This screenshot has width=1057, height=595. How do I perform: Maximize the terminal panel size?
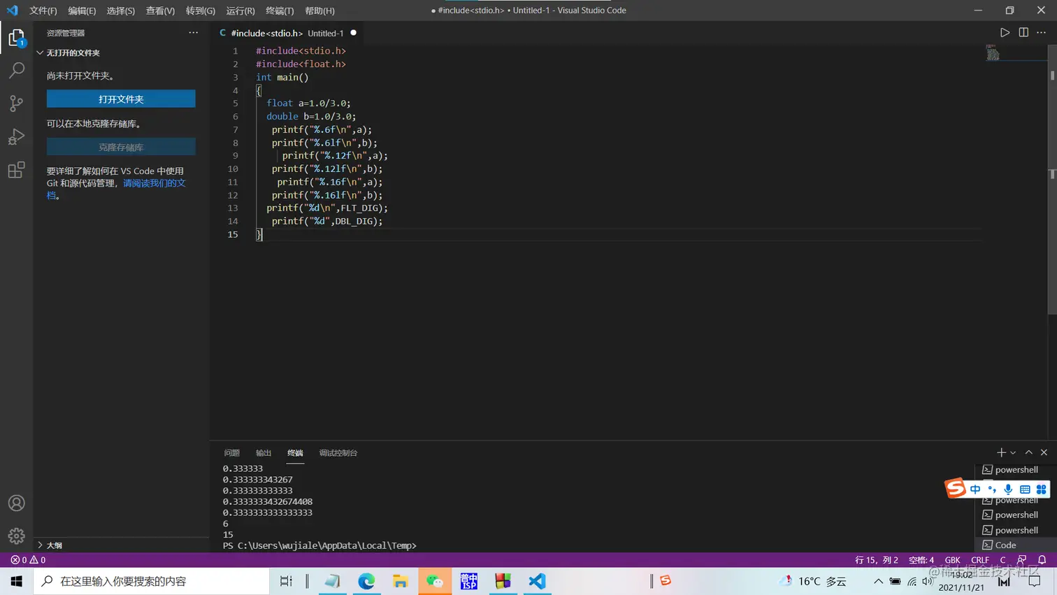tap(1028, 452)
